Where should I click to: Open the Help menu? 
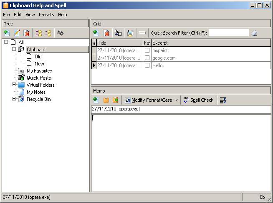[x=63, y=15]
